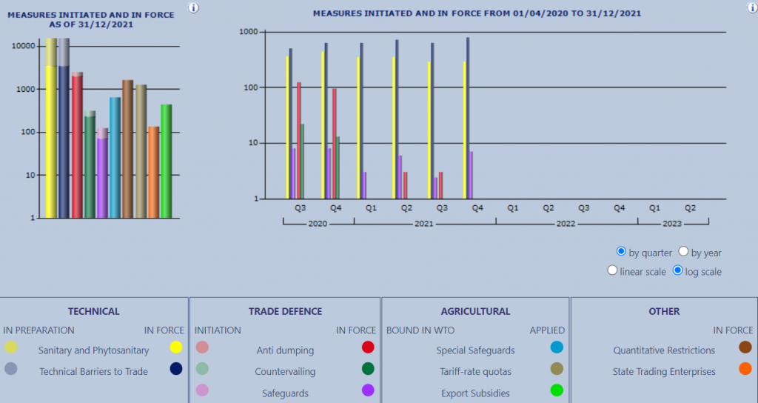The width and height of the screenshot is (758, 403).
Task: Click the INITIATION column header
Action: [218, 330]
